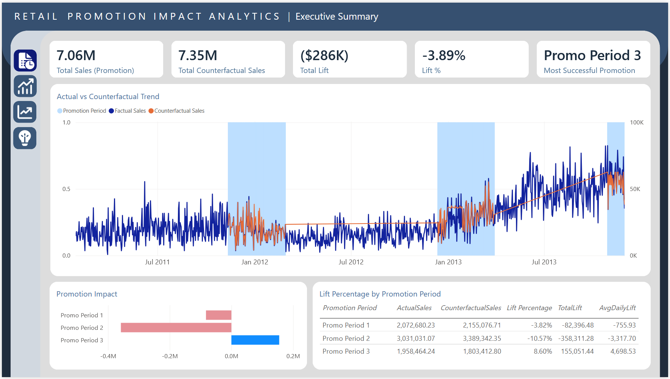
Task: Select the Factual Sales legend marker
Action: pos(111,111)
